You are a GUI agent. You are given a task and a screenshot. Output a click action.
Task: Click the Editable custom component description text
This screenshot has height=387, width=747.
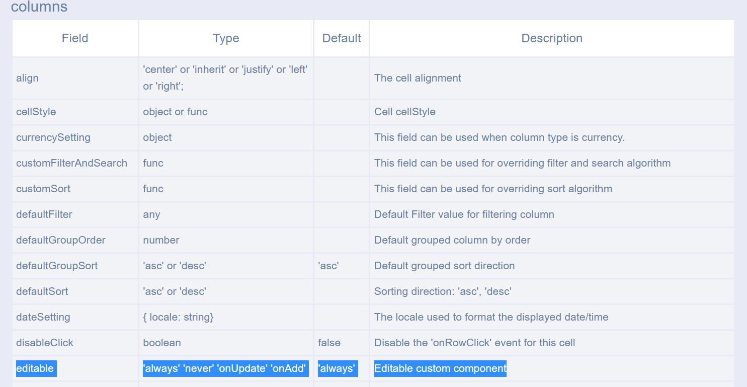pos(440,368)
